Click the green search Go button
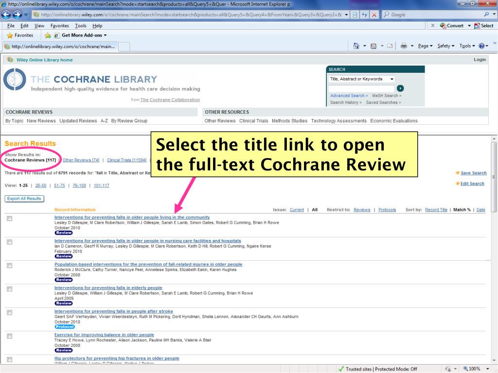The image size is (498, 373). [400, 88]
